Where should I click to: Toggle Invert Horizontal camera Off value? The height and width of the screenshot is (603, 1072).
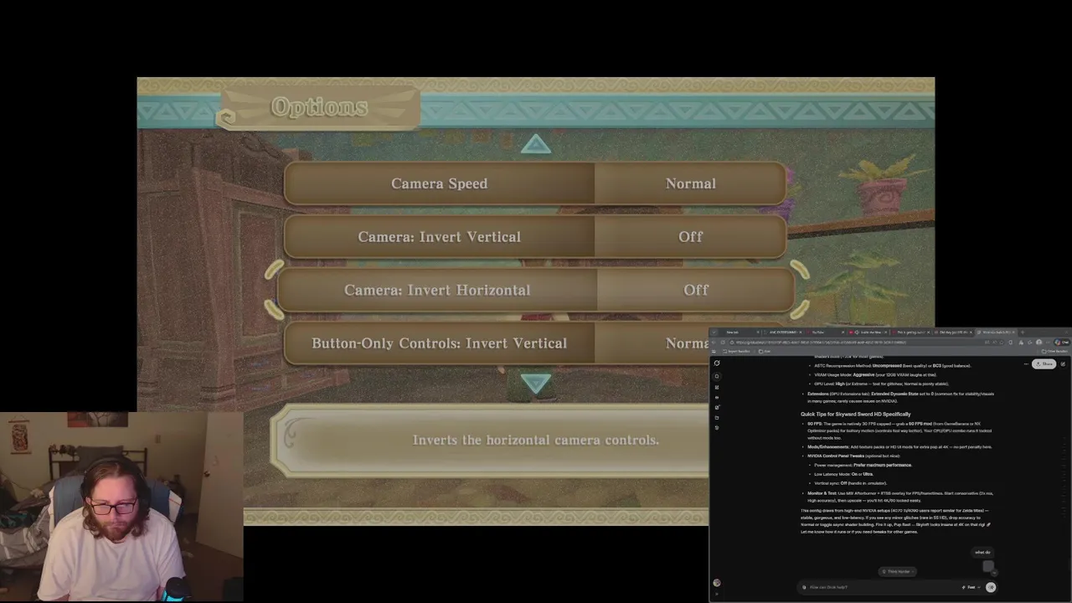pos(695,290)
